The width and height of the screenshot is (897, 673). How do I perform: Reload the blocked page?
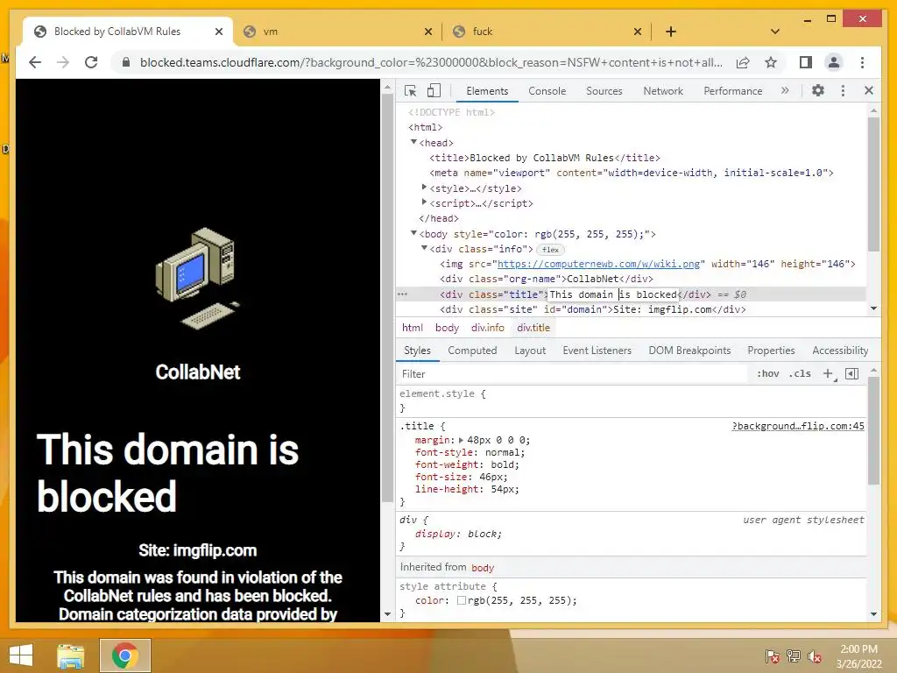tap(91, 62)
